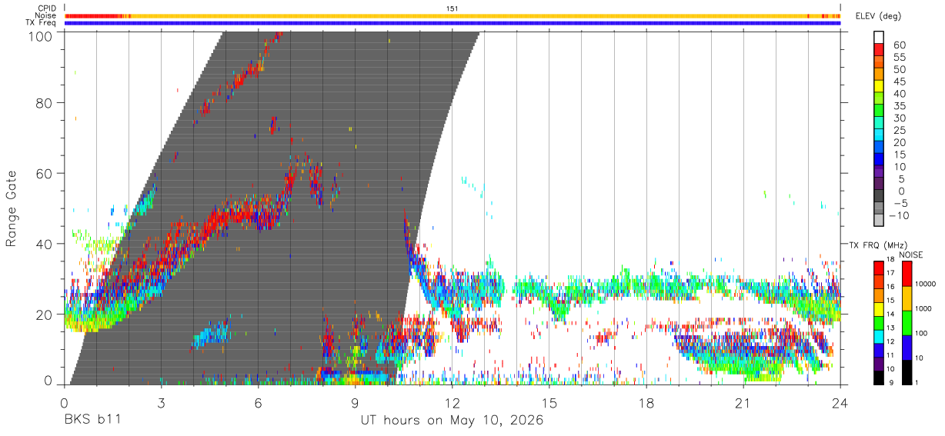Click the blue ELEV swatch between 15 and 20

point(879,148)
